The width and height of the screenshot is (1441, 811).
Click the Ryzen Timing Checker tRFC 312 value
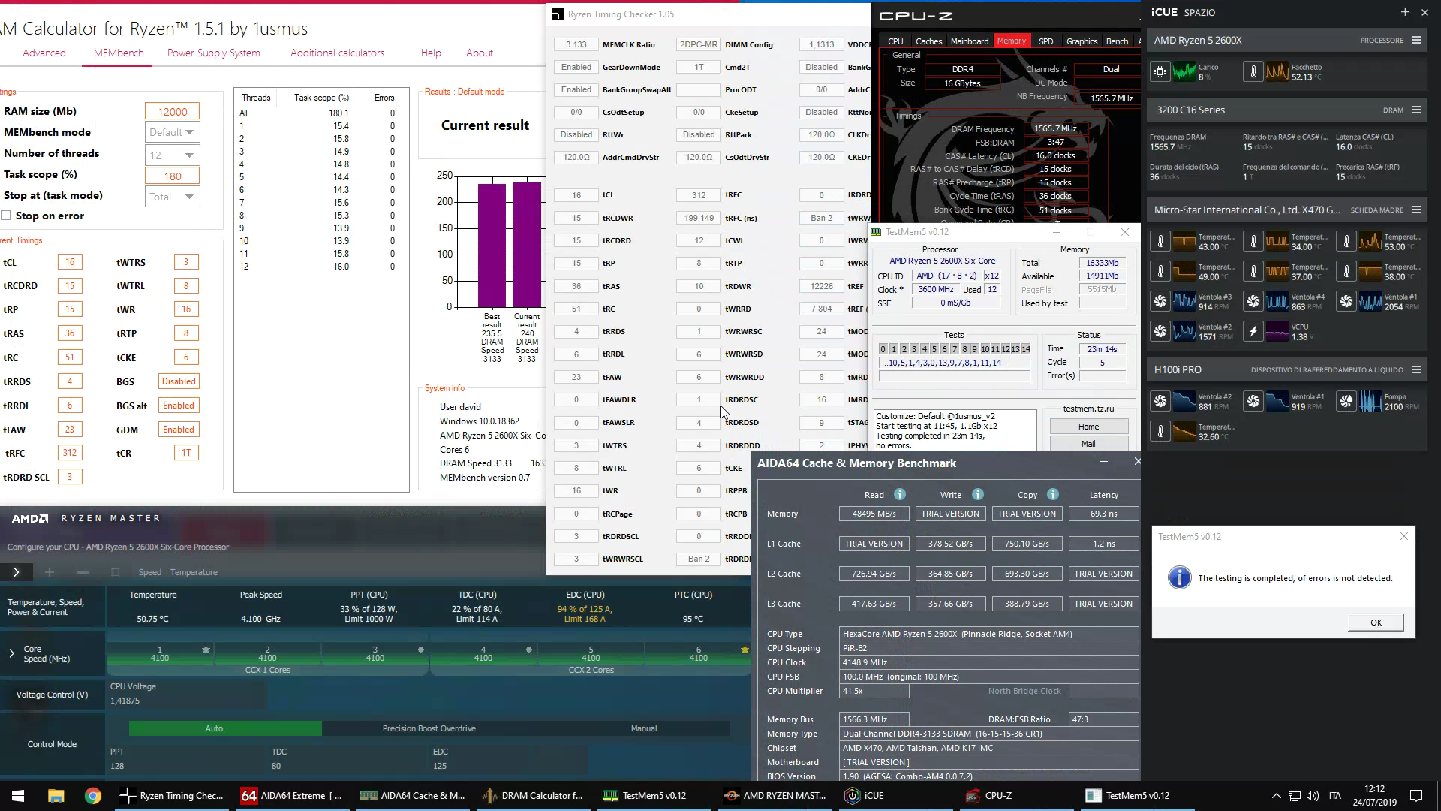click(x=699, y=195)
